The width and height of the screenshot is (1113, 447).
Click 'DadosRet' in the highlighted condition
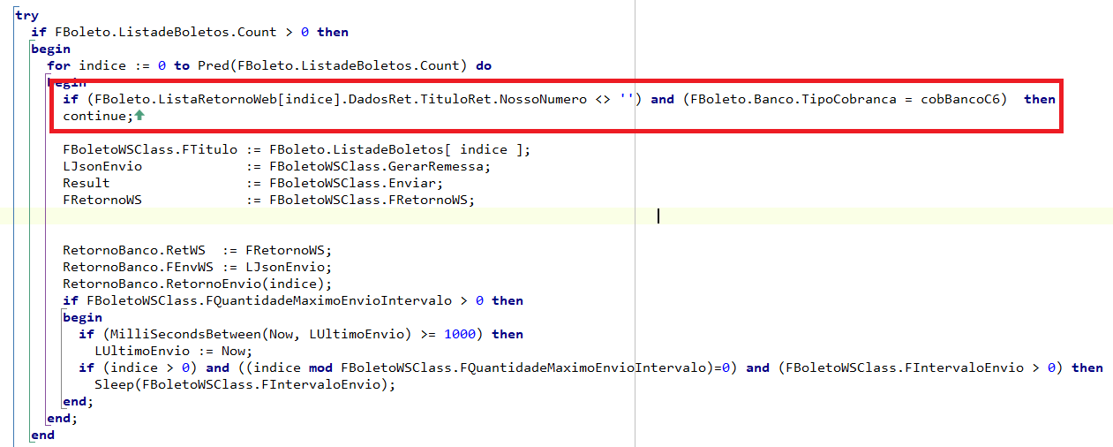pos(380,99)
